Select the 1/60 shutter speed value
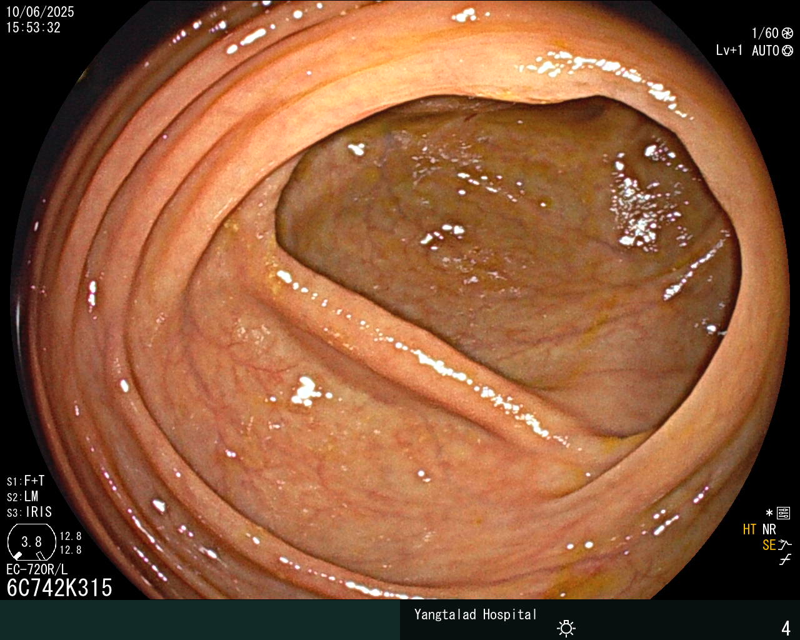The width and height of the screenshot is (800, 640). (x=765, y=33)
